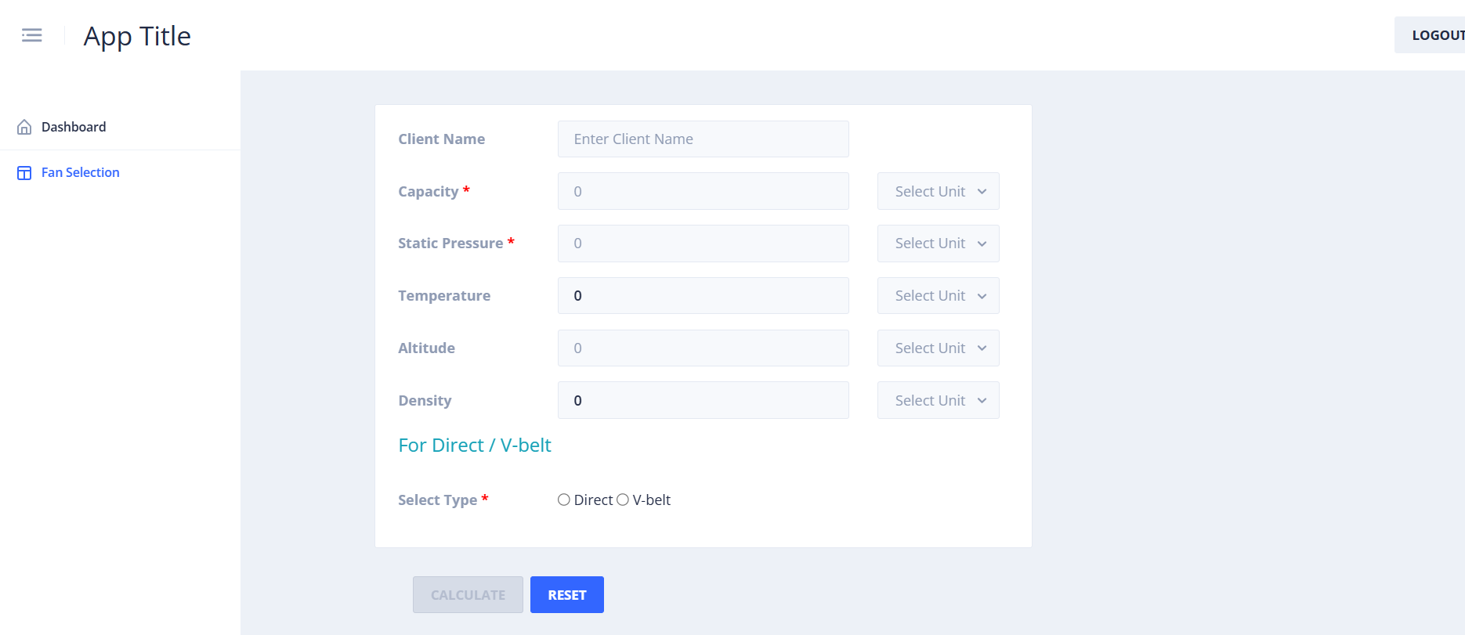Click the Density value input
Screen dimensions: 1465x635
(x=703, y=400)
